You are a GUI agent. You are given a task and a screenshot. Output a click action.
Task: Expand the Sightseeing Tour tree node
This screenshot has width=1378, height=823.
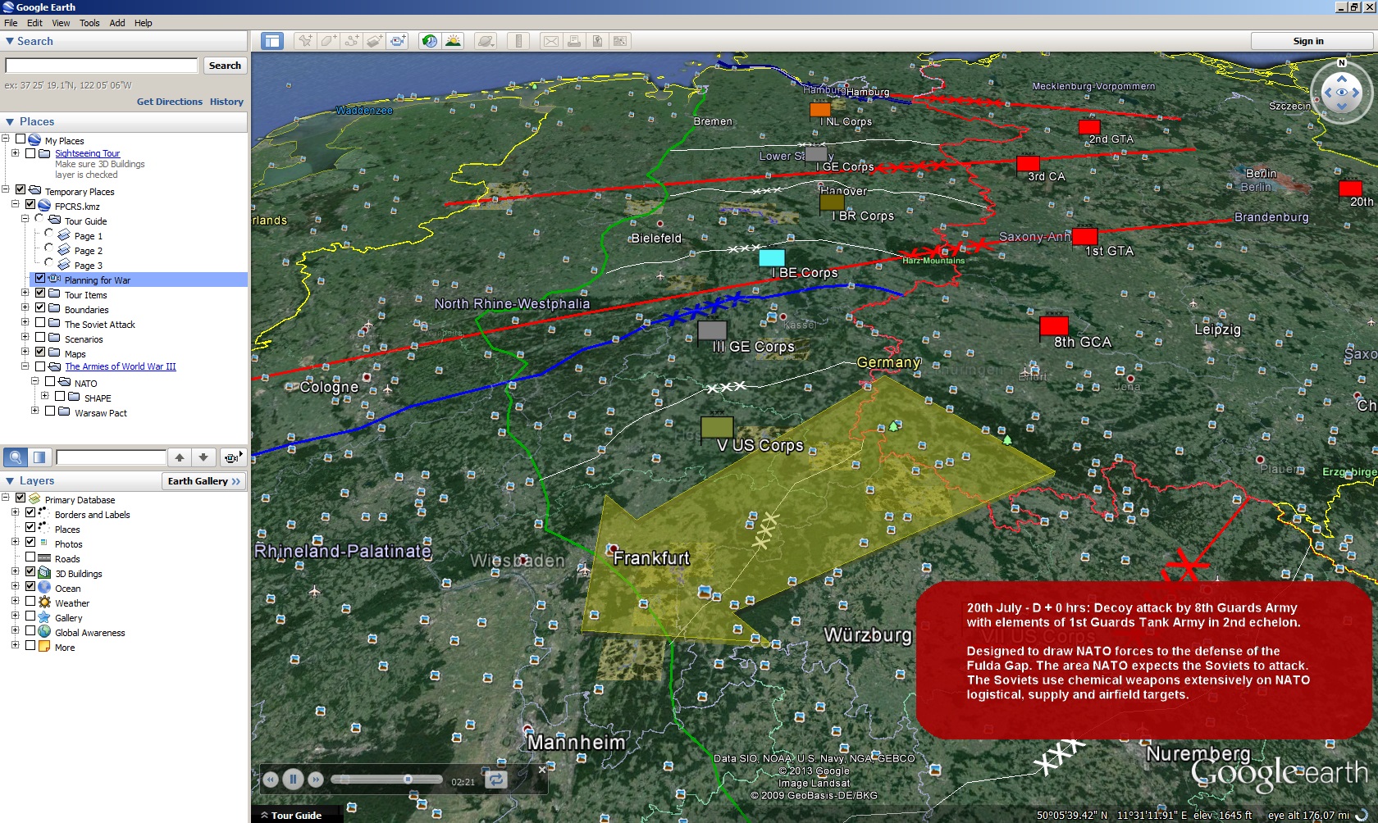coord(15,153)
